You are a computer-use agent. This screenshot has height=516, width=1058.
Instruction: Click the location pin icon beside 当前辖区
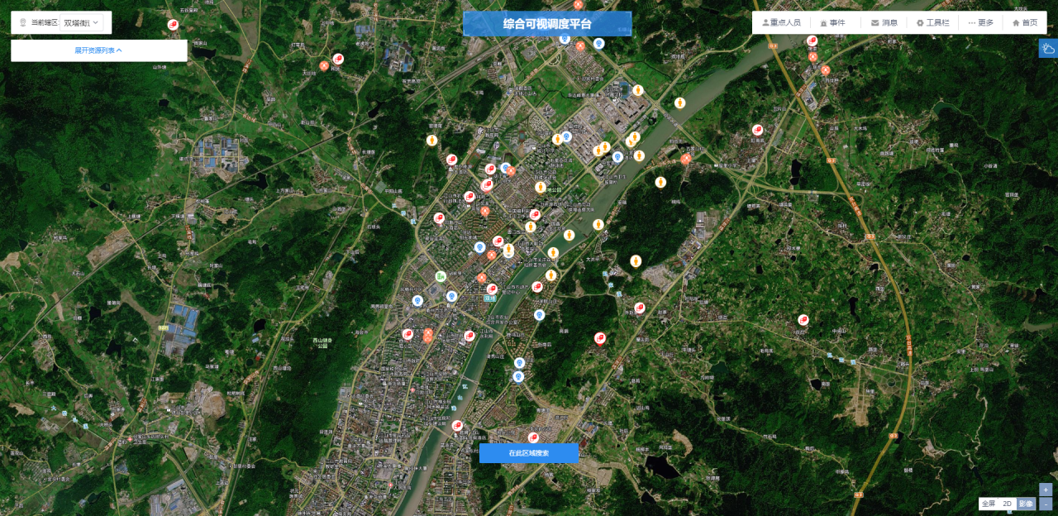pos(23,22)
